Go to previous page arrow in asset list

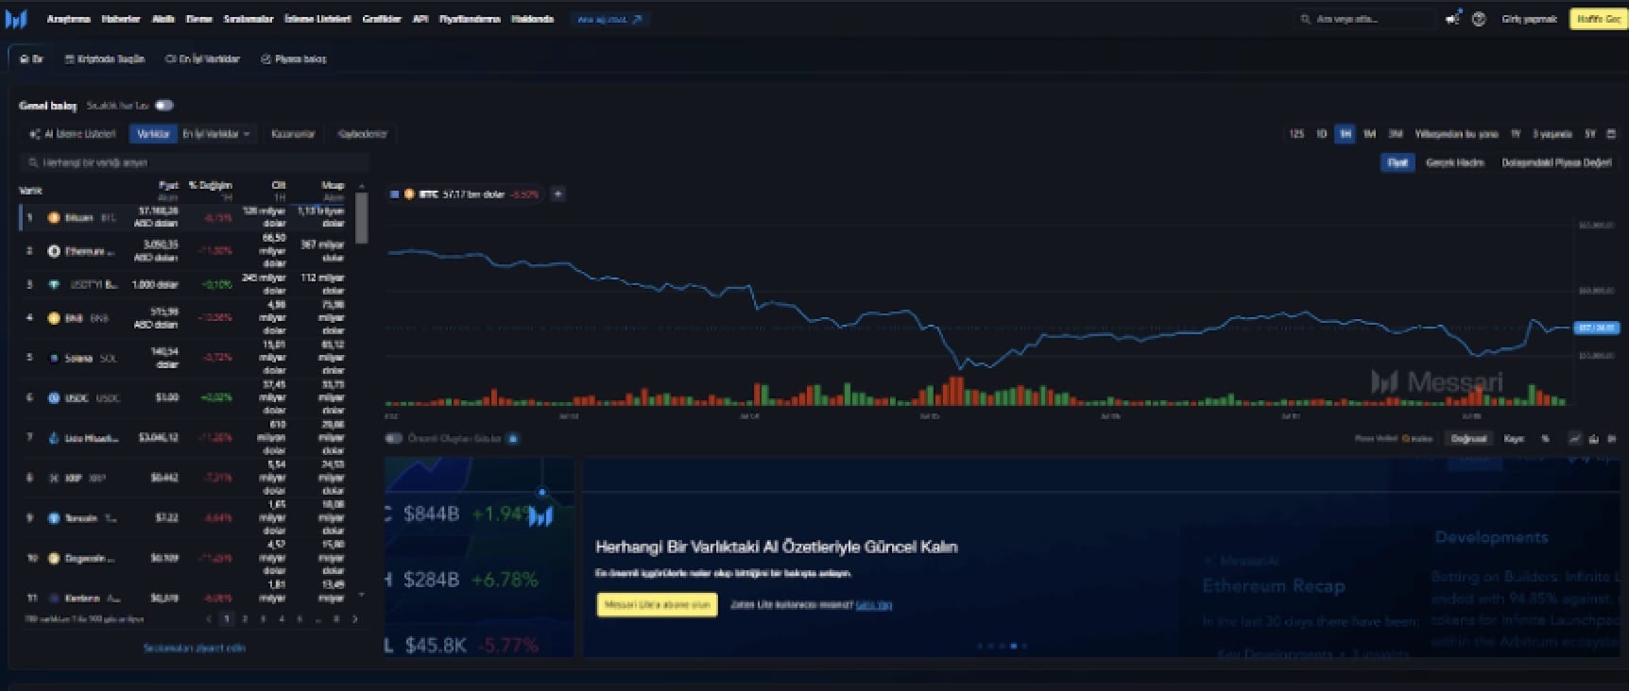[x=209, y=619]
